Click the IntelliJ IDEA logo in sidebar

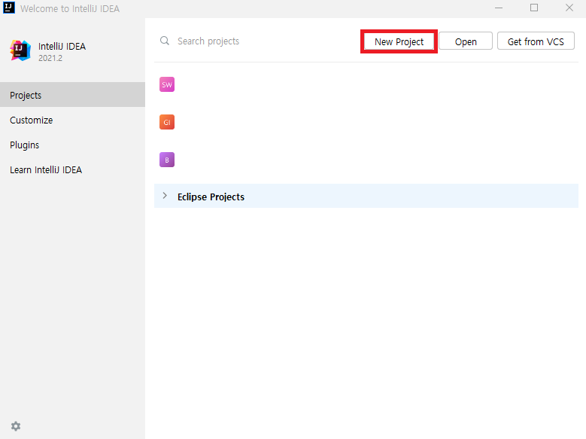click(20, 50)
